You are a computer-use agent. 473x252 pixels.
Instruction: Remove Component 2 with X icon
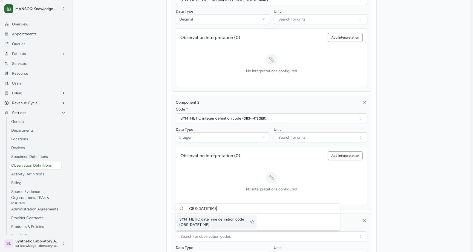tap(364, 102)
